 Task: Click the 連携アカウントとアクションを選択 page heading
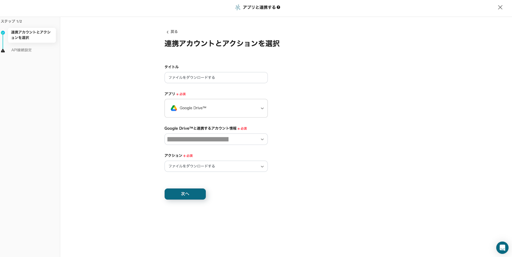pyautogui.click(x=222, y=44)
